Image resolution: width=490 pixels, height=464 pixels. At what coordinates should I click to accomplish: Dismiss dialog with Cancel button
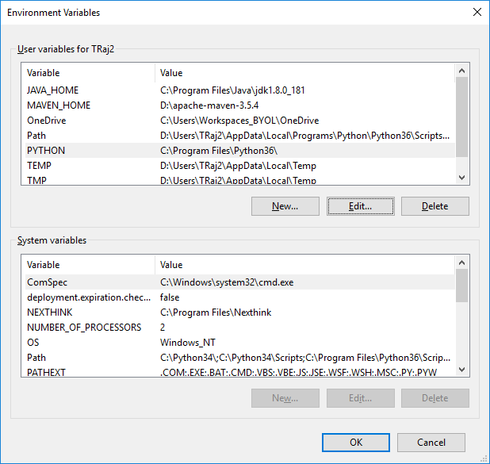(x=431, y=442)
